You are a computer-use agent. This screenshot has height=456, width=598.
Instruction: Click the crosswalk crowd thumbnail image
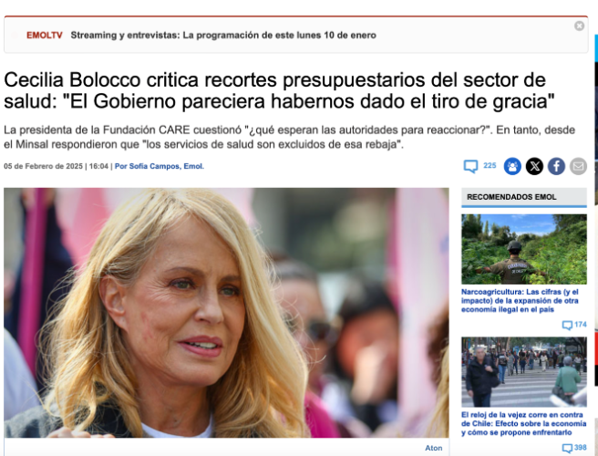point(524,372)
